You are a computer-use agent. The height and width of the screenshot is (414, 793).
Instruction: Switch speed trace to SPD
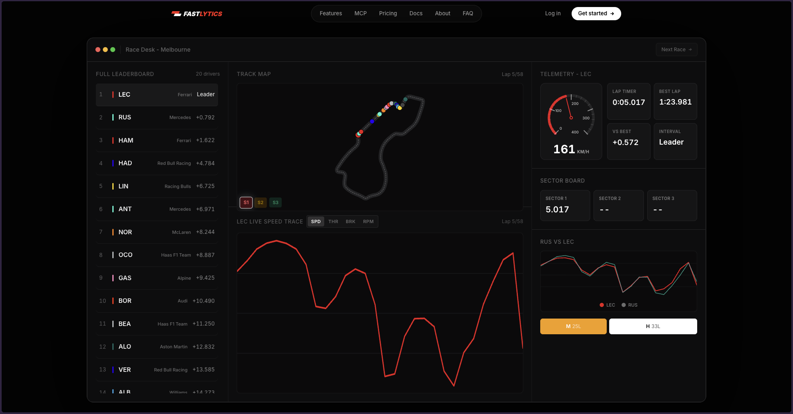pos(316,221)
